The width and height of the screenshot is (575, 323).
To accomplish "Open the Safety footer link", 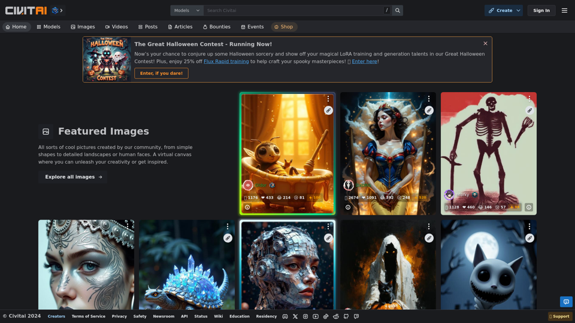I will 140,316.
